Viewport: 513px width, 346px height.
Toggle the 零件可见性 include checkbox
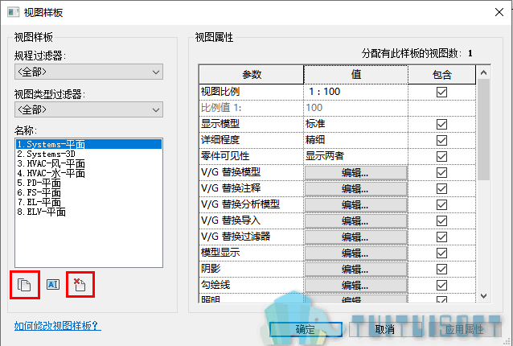[x=441, y=156]
